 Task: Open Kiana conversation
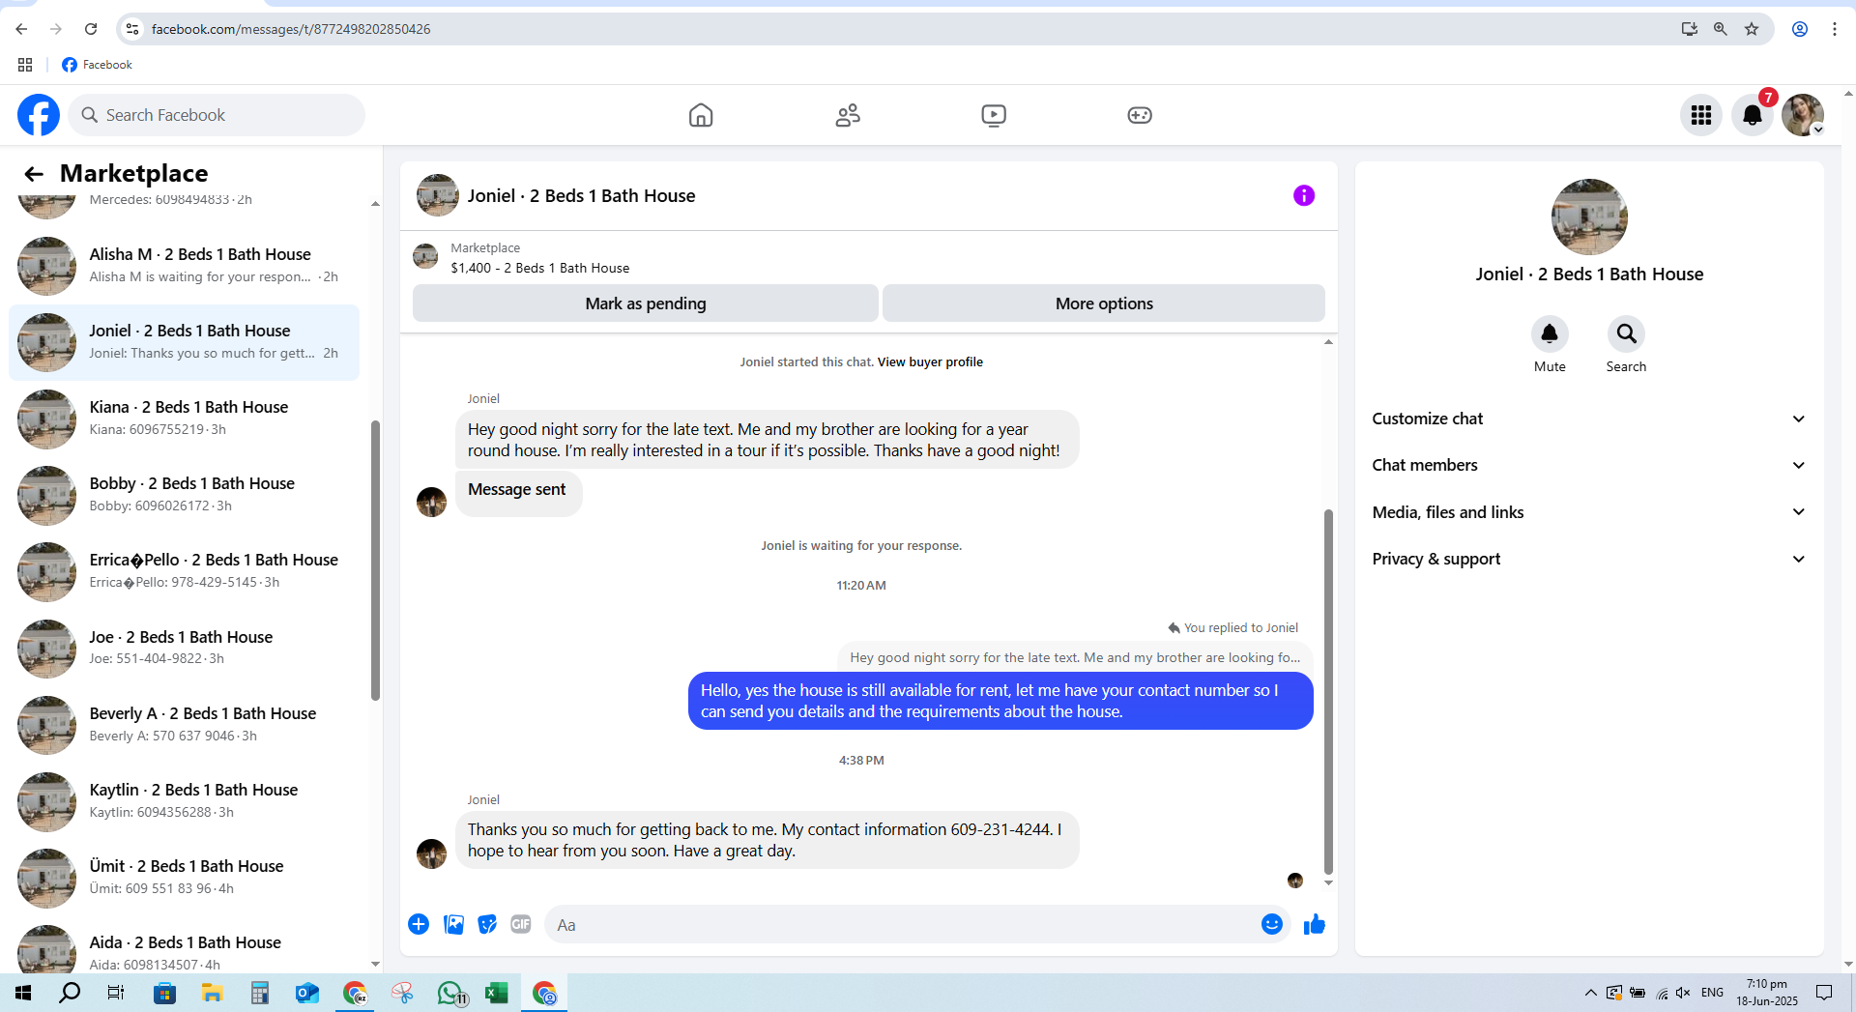(x=185, y=419)
